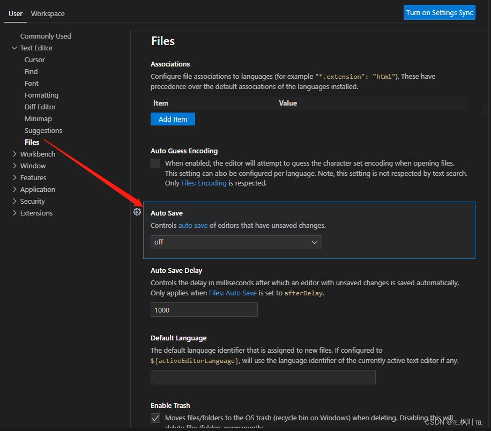The width and height of the screenshot is (491, 431).
Task: Click Turn on Settings Sync
Action: click(439, 12)
